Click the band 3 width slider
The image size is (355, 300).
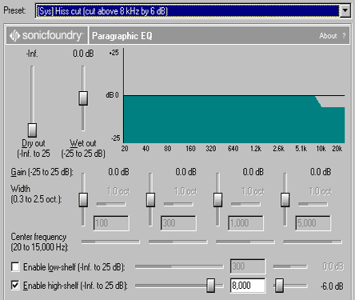[245, 204]
